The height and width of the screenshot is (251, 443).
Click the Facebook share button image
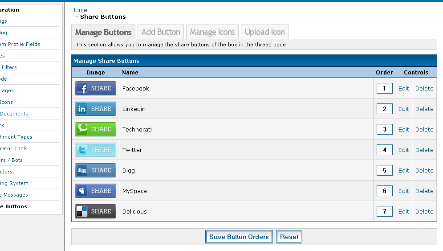95,88
